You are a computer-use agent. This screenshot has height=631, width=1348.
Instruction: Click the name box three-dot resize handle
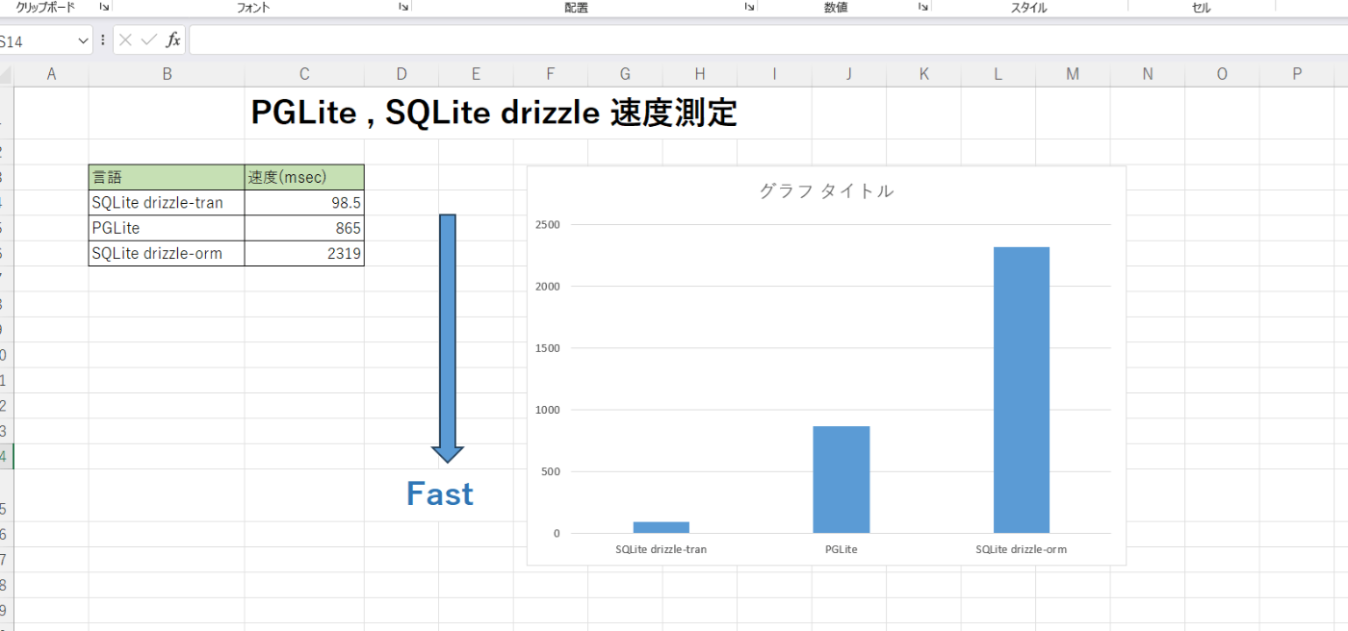[x=103, y=40]
